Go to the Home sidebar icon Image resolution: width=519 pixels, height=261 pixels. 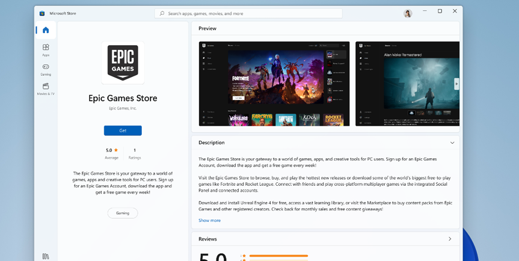pos(46,30)
